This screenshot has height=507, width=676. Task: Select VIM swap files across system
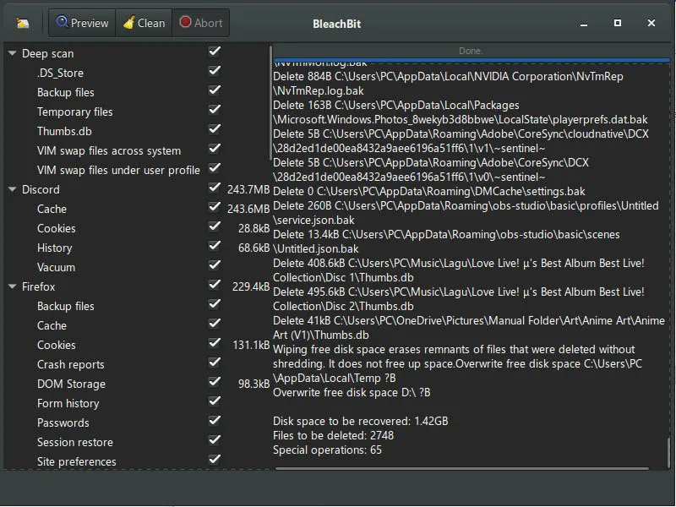click(108, 150)
